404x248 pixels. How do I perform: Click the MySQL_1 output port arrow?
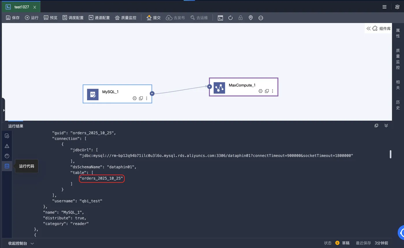(x=152, y=93)
